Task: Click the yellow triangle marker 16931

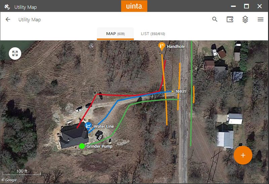Action: (172, 91)
